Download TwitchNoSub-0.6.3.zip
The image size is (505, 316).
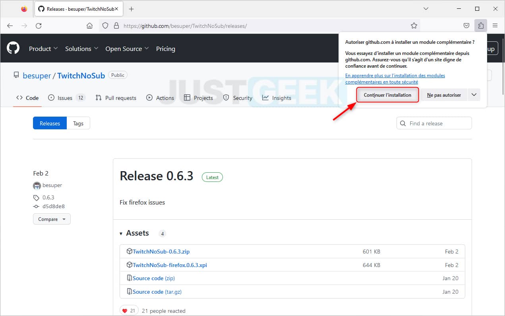pyautogui.click(x=161, y=252)
